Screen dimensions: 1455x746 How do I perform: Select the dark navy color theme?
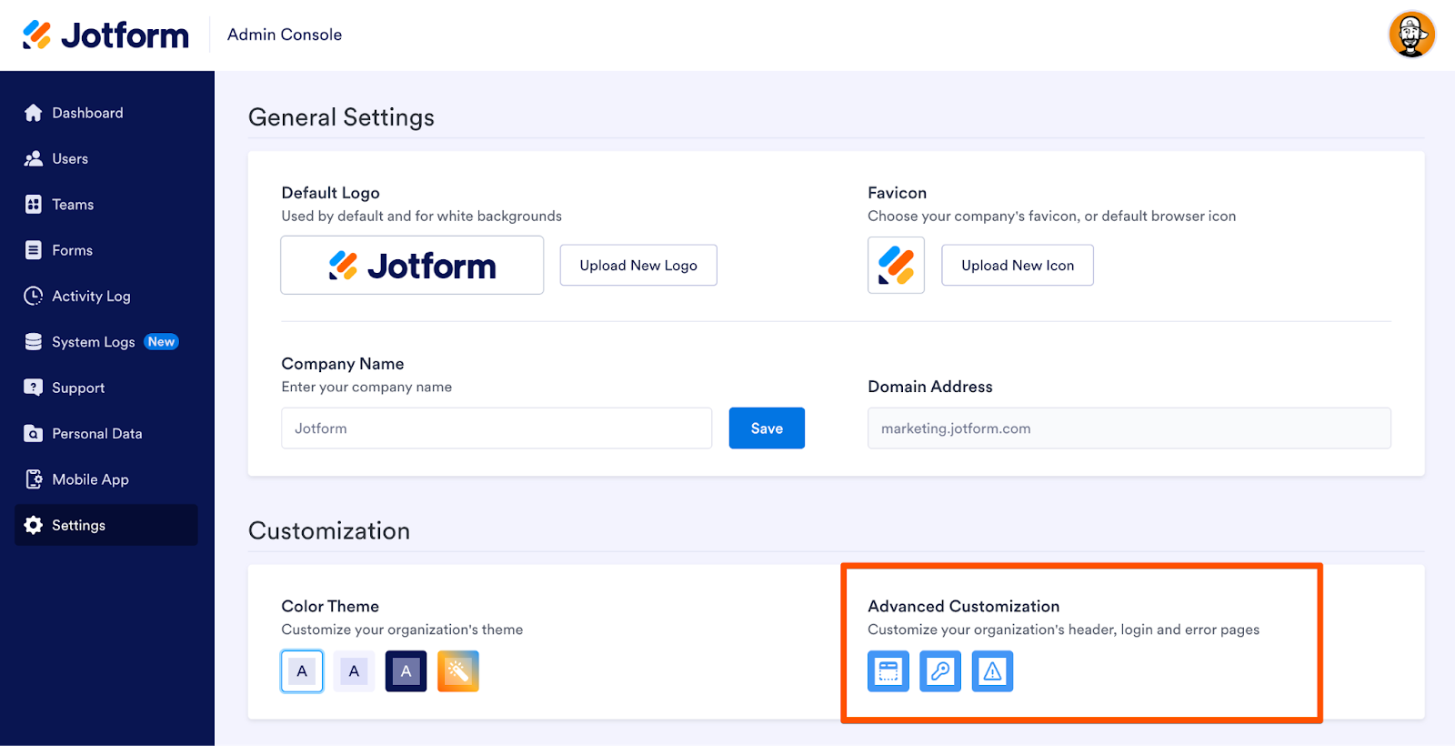coord(406,671)
